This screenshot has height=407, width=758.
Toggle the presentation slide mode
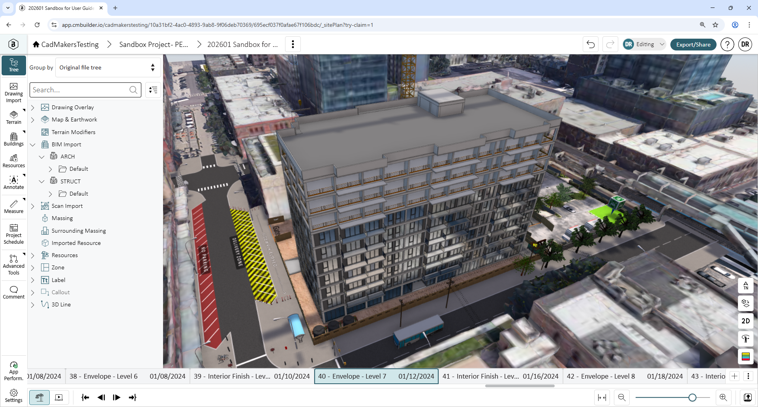(x=59, y=398)
